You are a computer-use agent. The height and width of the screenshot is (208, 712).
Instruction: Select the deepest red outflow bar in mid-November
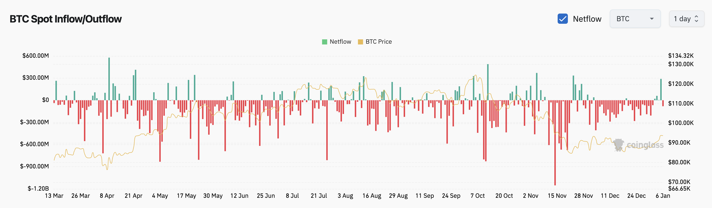pos(555,142)
